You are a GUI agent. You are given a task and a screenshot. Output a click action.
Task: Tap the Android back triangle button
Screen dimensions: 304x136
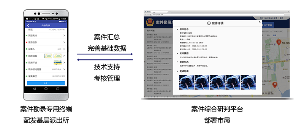(x=34, y=89)
